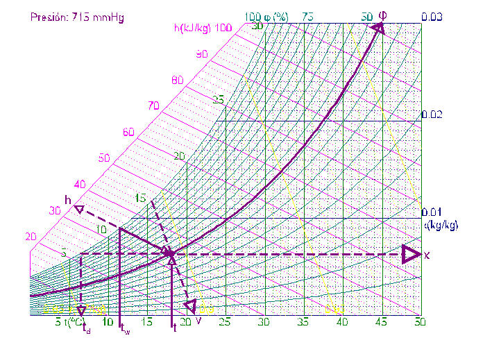Click the state point where purple lines intersect
The width and height of the screenshot is (492, 338).
[171, 255]
